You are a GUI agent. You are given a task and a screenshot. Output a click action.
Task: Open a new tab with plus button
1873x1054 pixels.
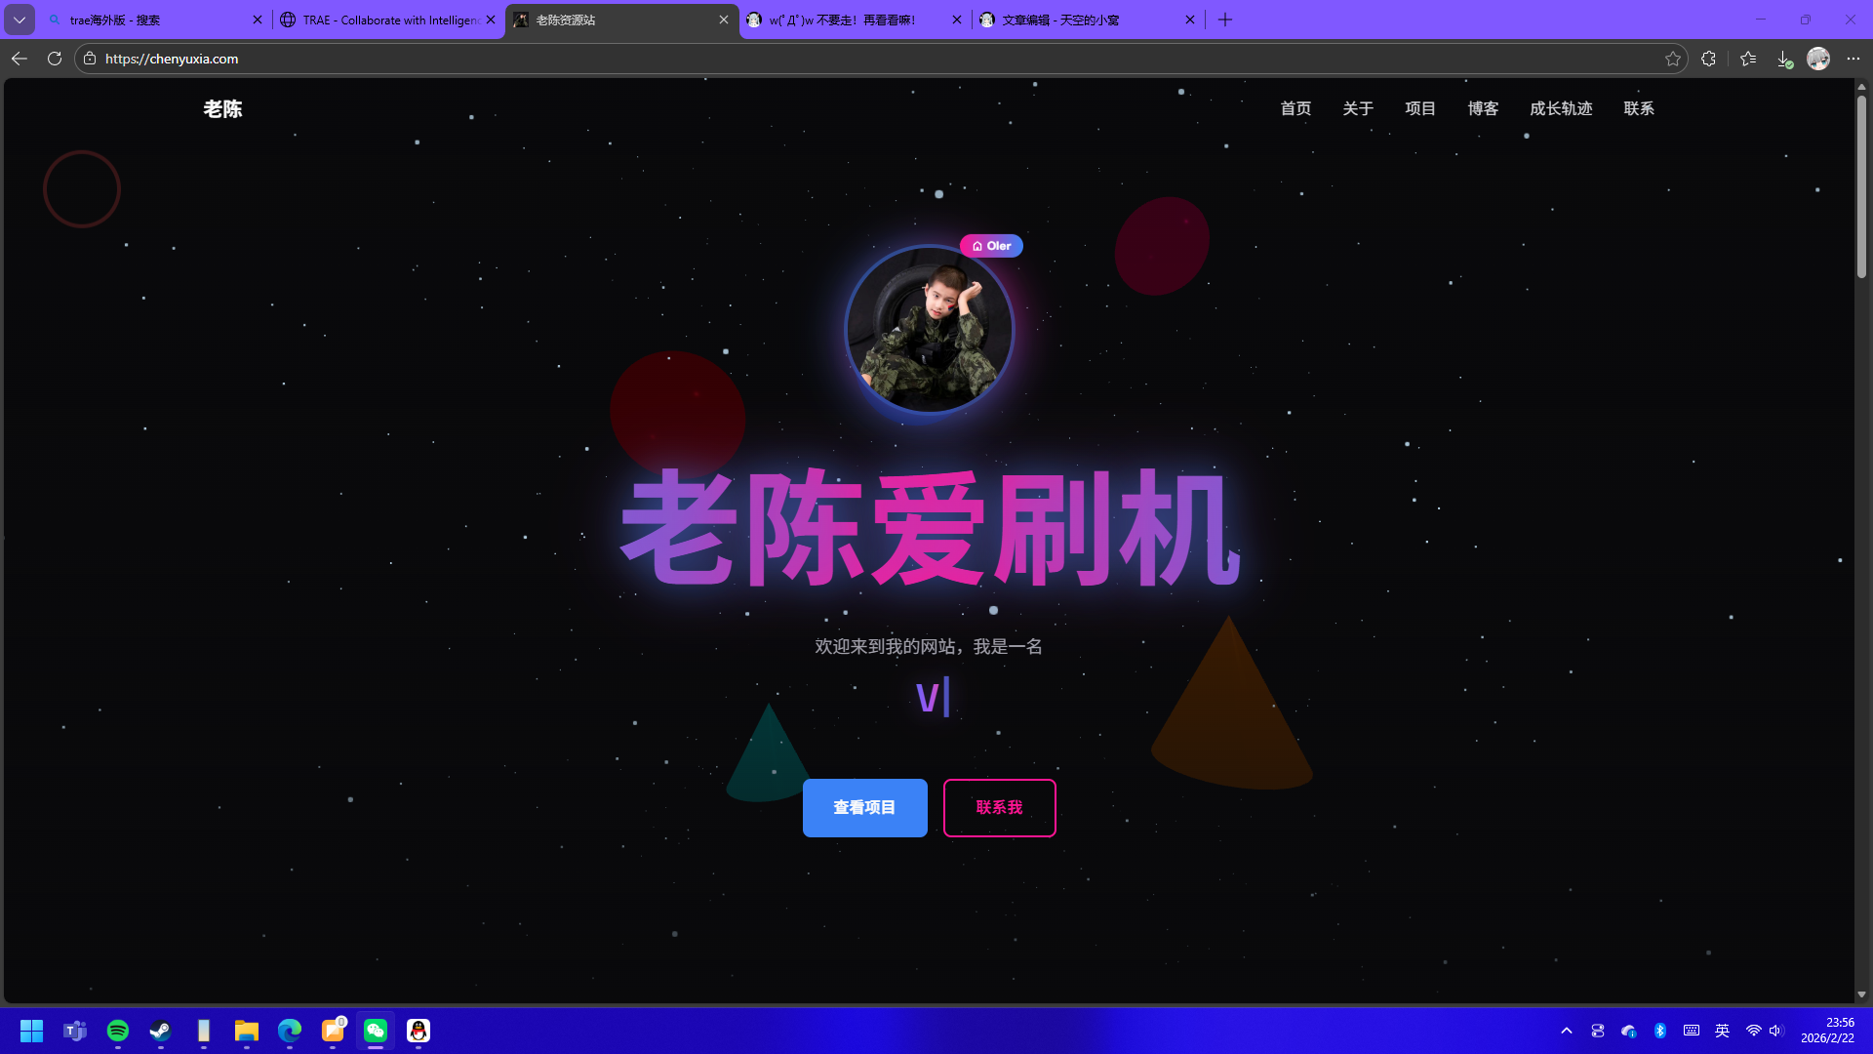tap(1225, 20)
